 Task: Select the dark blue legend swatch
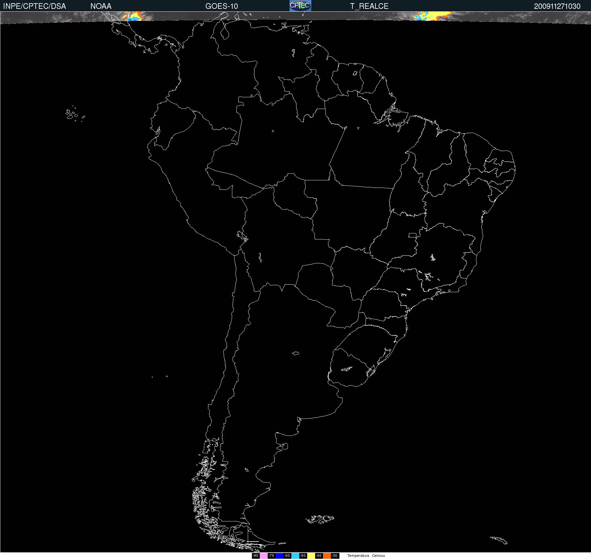click(279, 556)
